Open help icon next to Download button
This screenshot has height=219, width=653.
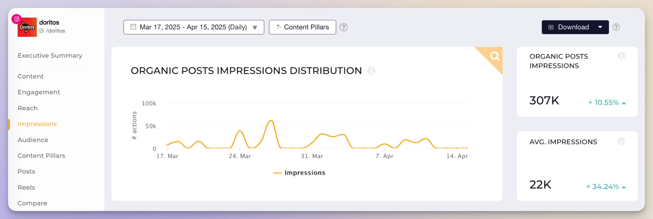[616, 27]
